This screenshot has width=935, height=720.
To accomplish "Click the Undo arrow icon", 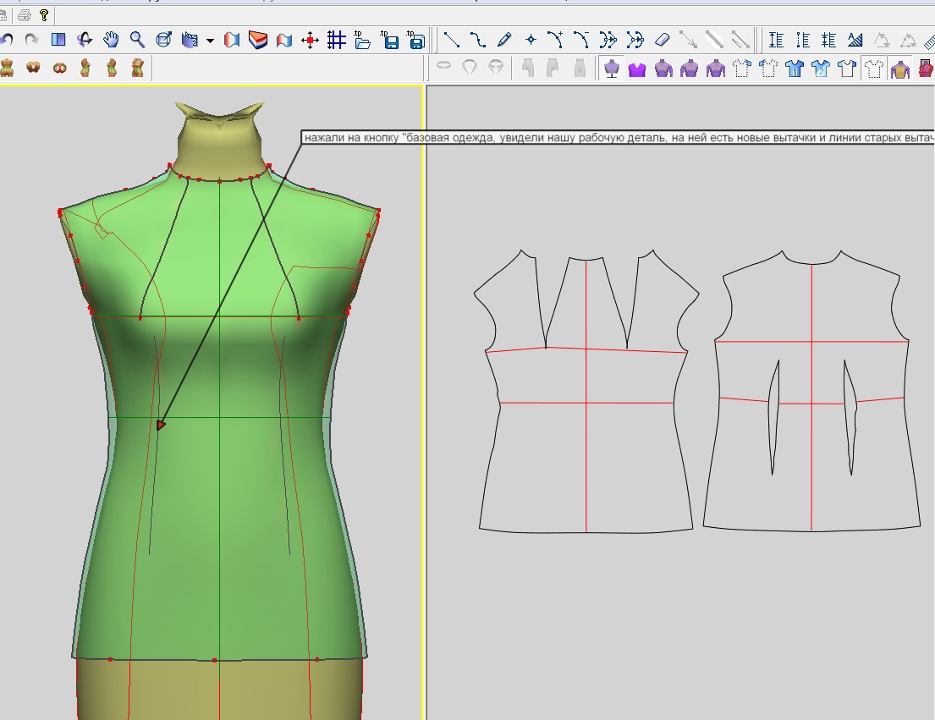I will click(8, 40).
